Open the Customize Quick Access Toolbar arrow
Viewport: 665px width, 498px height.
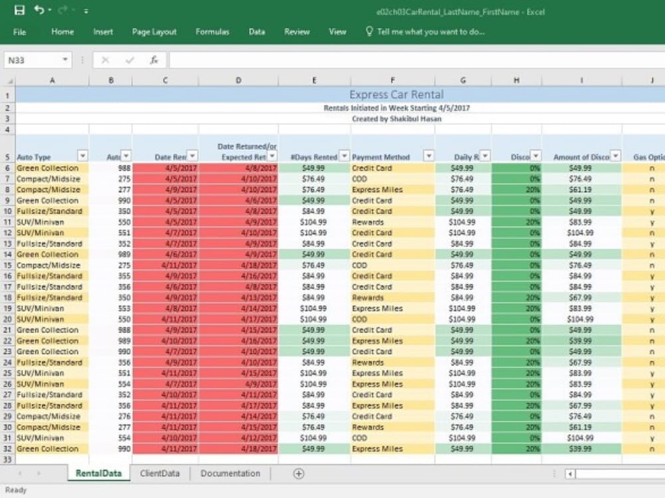pyautogui.click(x=86, y=11)
